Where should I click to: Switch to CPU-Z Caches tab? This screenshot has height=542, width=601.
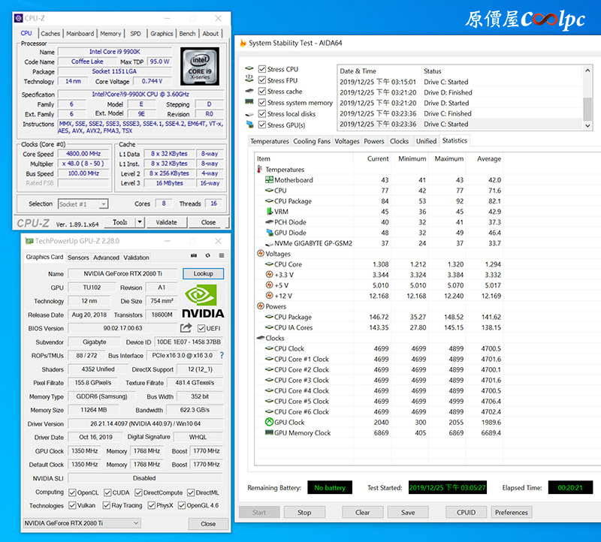point(50,33)
